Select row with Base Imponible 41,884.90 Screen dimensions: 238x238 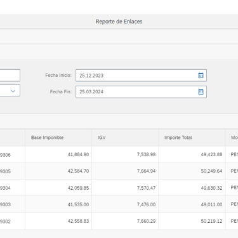[119, 154]
